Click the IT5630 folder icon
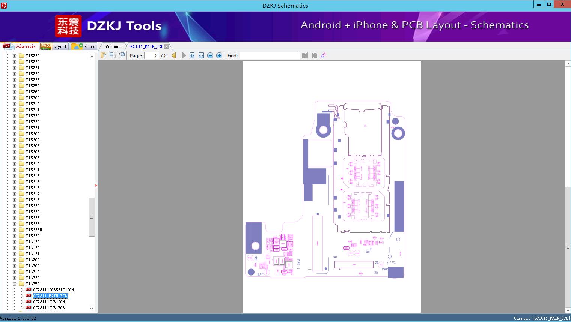Viewport: 571px width, 322px height. pyautogui.click(x=21, y=236)
